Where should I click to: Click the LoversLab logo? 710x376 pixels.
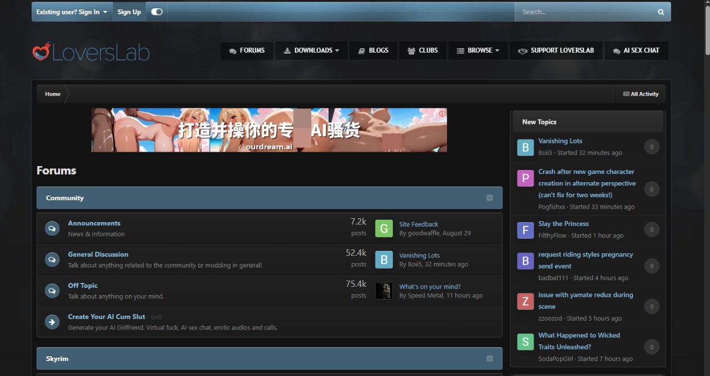click(91, 52)
